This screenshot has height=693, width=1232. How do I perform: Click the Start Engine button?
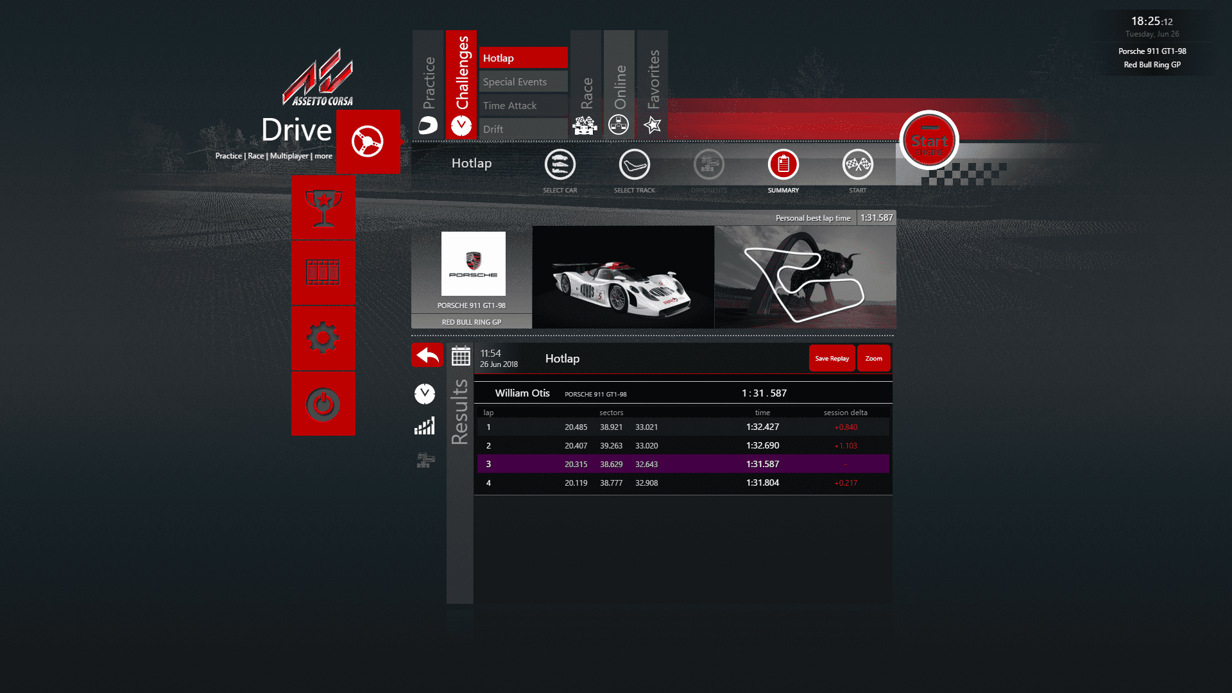(x=929, y=141)
